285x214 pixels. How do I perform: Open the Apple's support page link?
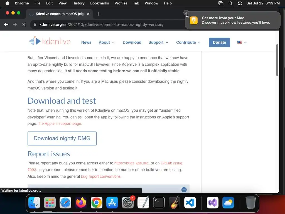coord(60,123)
